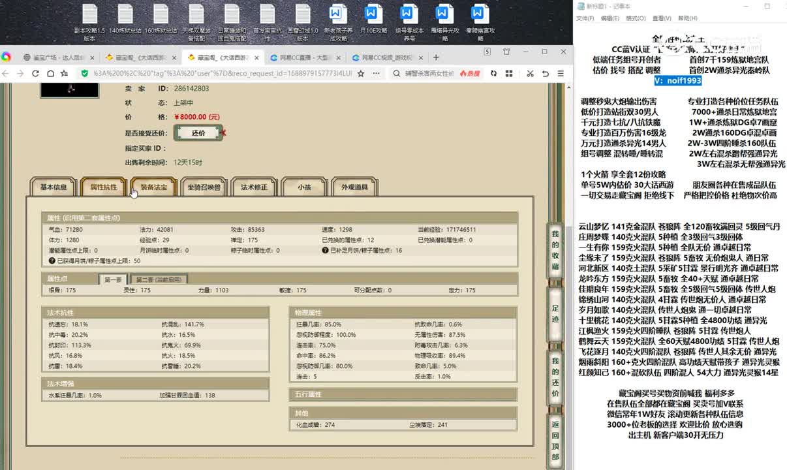Viewport: 787px width, 470px height.
Task: Open the 基本信息 tab
Action: click(54, 187)
